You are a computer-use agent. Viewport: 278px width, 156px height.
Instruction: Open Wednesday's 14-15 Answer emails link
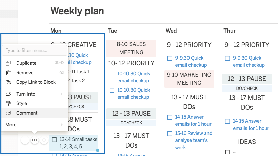pyautogui.click(x=193, y=120)
